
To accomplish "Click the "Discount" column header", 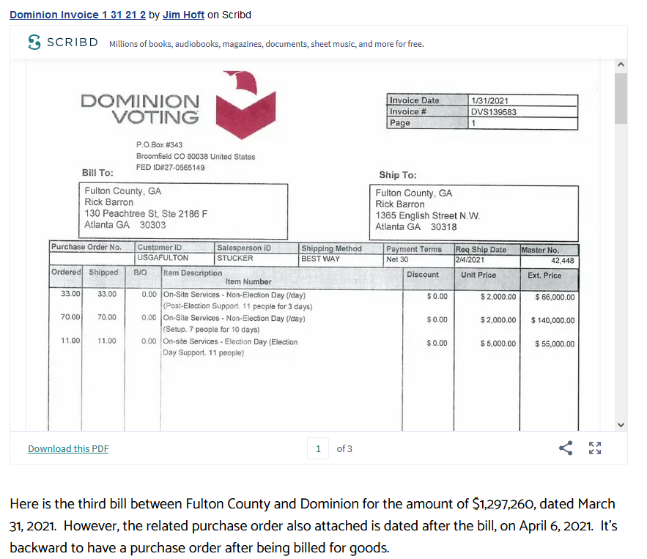I will (423, 275).
